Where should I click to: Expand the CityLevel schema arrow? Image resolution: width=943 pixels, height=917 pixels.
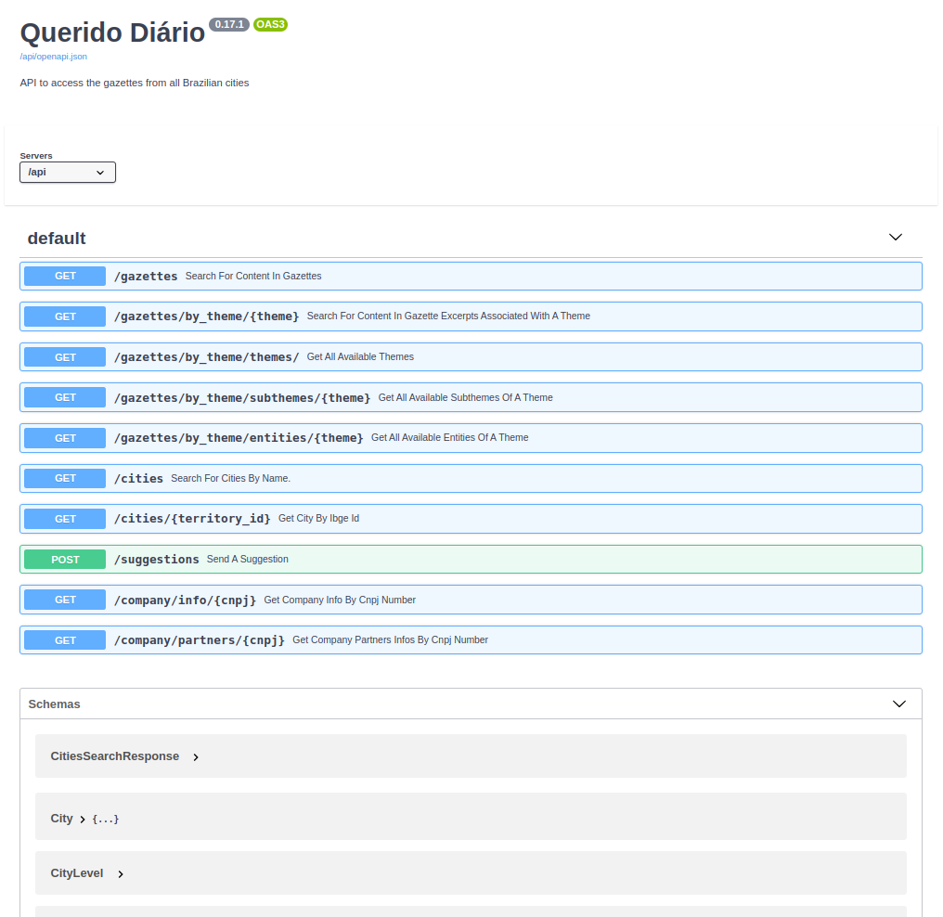[x=121, y=874]
